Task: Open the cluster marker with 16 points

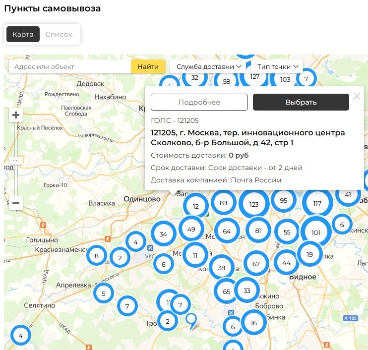Action: pyautogui.click(x=254, y=323)
